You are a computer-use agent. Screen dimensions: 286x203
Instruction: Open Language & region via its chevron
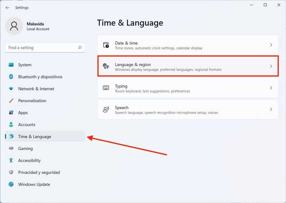tap(271, 66)
